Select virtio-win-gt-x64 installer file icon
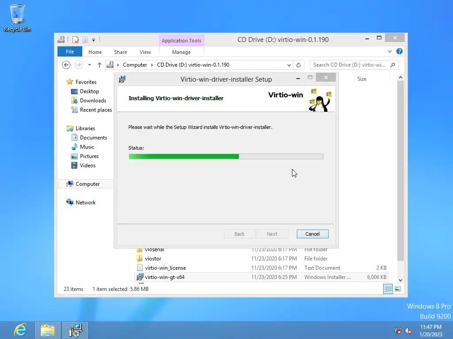The height and width of the screenshot is (339, 453). 140,277
